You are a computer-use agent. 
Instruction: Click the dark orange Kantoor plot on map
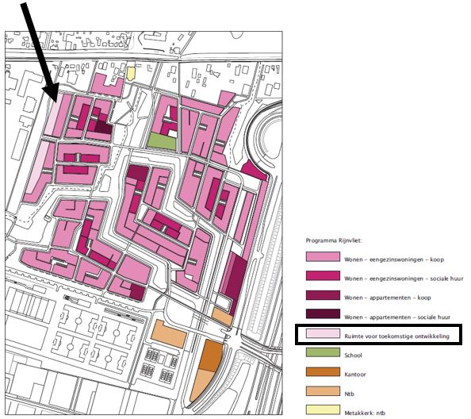tap(211, 356)
